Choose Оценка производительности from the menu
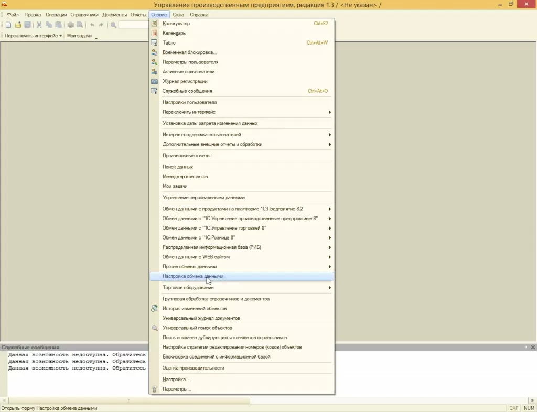The height and width of the screenshot is (412, 537). (x=194, y=368)
